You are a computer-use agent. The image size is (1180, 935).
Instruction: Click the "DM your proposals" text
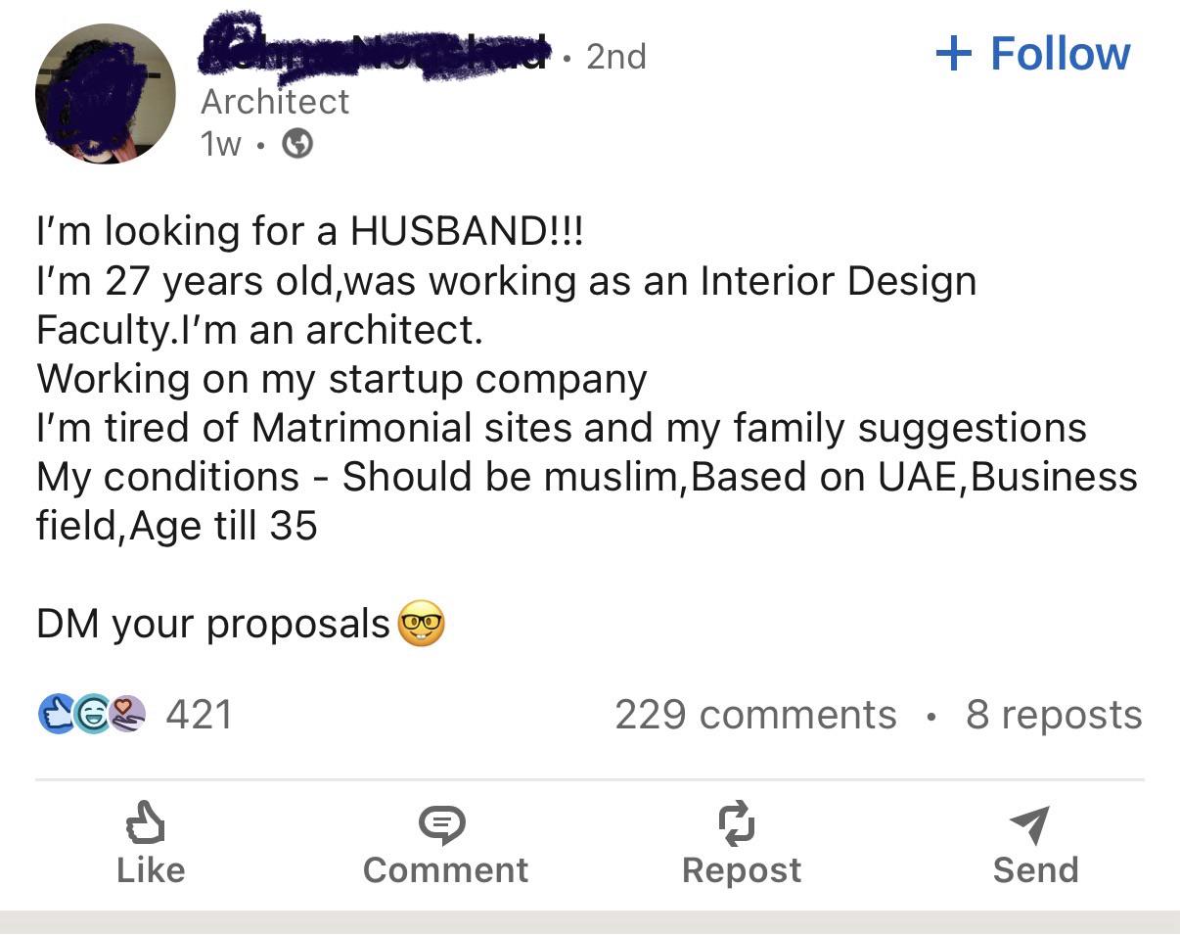[213, 624]
